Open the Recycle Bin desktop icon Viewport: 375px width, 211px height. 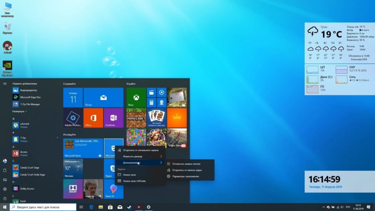click(7, 28)
